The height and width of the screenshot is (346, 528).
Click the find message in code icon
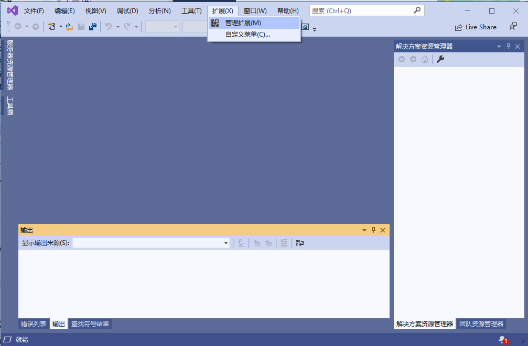point(241,243)
